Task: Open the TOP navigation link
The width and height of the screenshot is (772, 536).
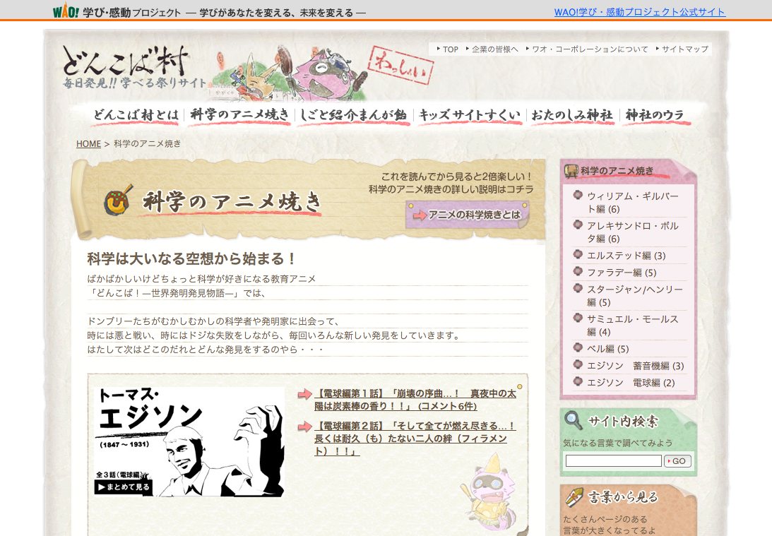Action: click(450, 49)
